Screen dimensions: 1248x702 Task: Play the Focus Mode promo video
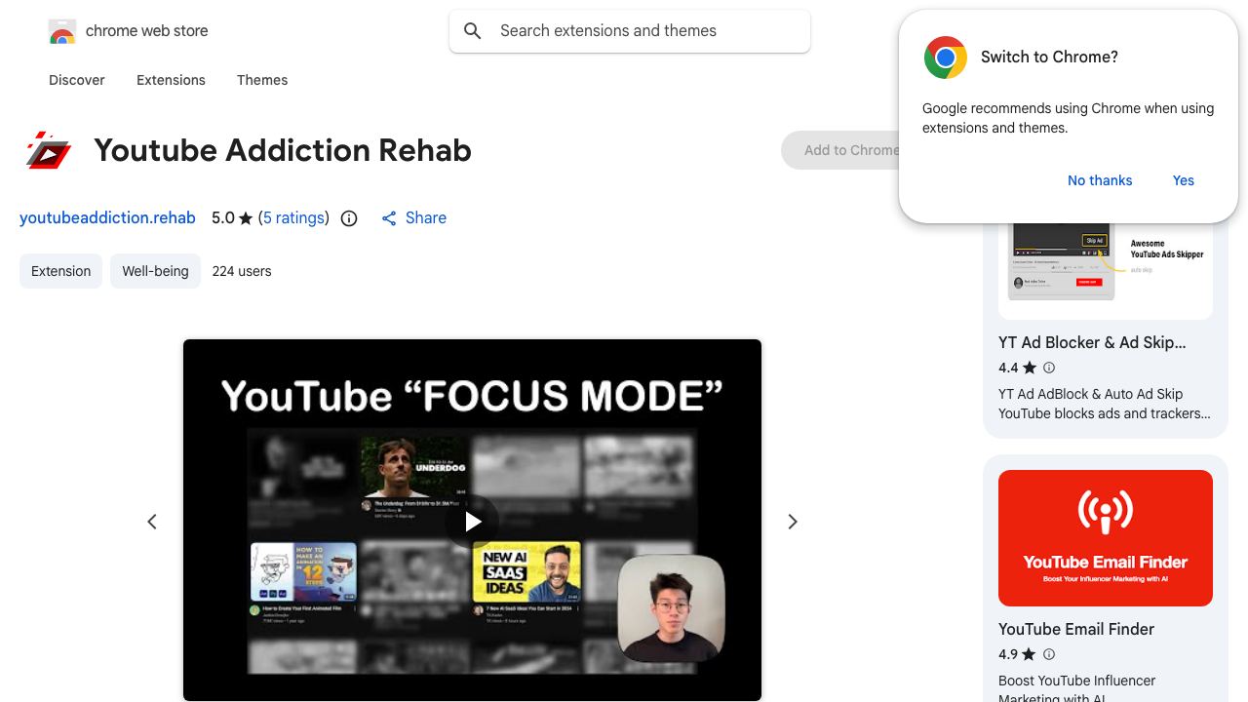[472, 522]
